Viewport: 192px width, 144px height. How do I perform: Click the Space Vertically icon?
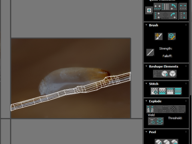pyautogui.click(x=183, y=16)
